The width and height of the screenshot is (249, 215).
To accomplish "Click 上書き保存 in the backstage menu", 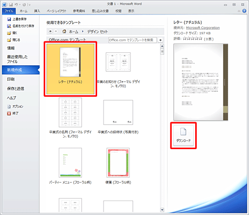I will pos(17,19).
